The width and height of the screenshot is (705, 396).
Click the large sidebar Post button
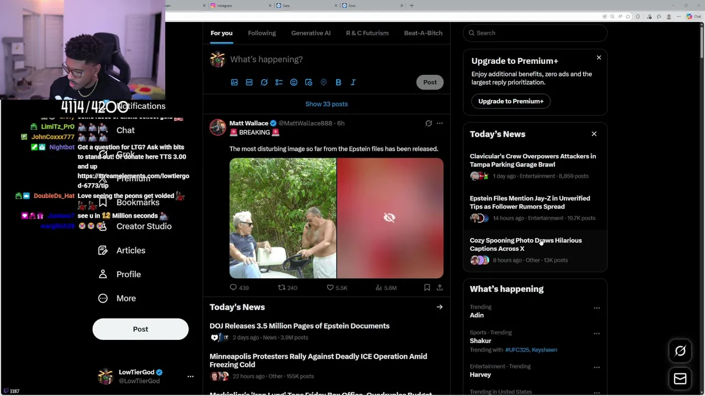click(140, 329)
